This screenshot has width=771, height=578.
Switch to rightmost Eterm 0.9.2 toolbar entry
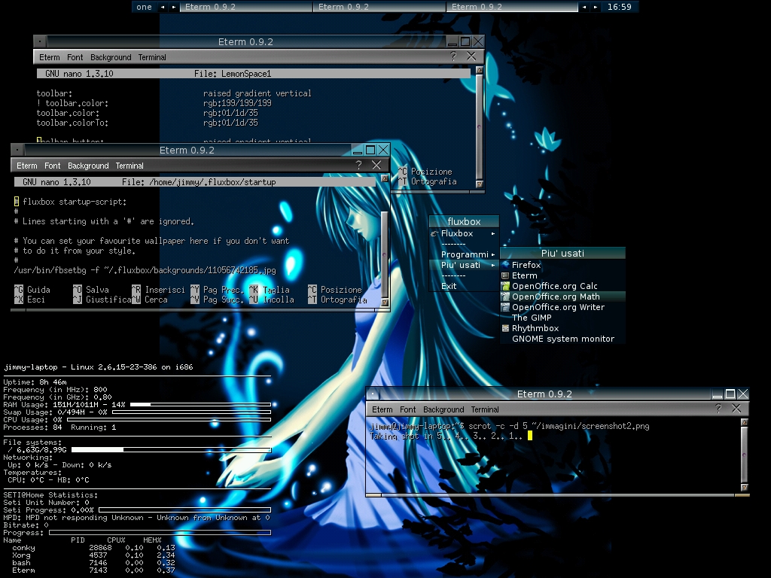512,7
